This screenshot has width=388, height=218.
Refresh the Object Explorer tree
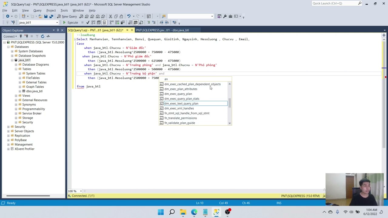pyautogui.click(x=42, y=36)
